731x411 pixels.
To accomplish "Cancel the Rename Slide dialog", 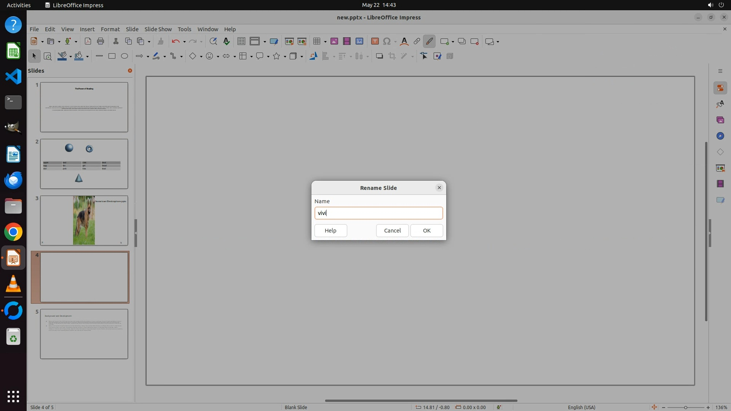I will pyautogui.click(x=392, y=231).
